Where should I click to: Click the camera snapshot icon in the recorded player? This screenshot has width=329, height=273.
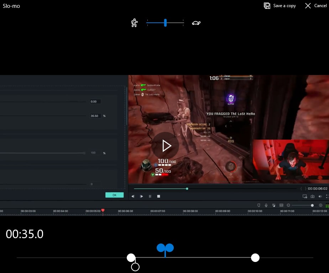click(312, 196)
